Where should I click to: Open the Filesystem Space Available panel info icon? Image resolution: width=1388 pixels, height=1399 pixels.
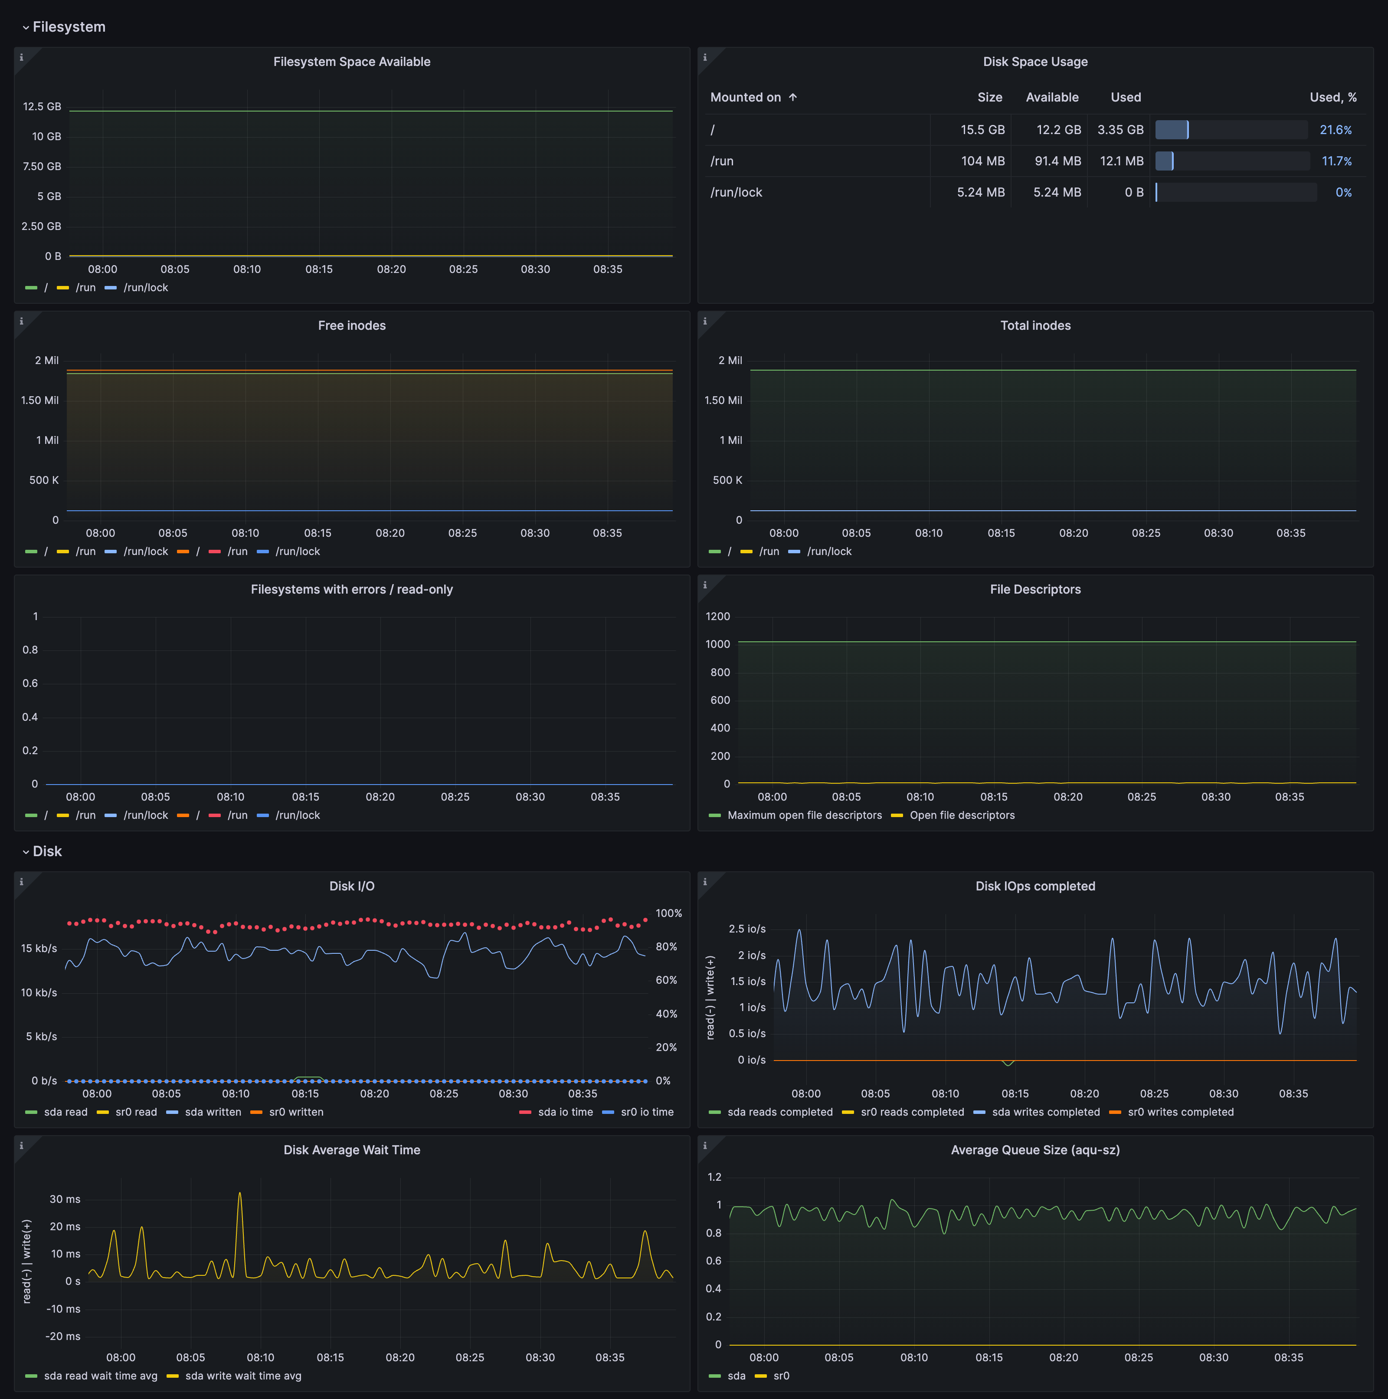click(x=22, y=56)
